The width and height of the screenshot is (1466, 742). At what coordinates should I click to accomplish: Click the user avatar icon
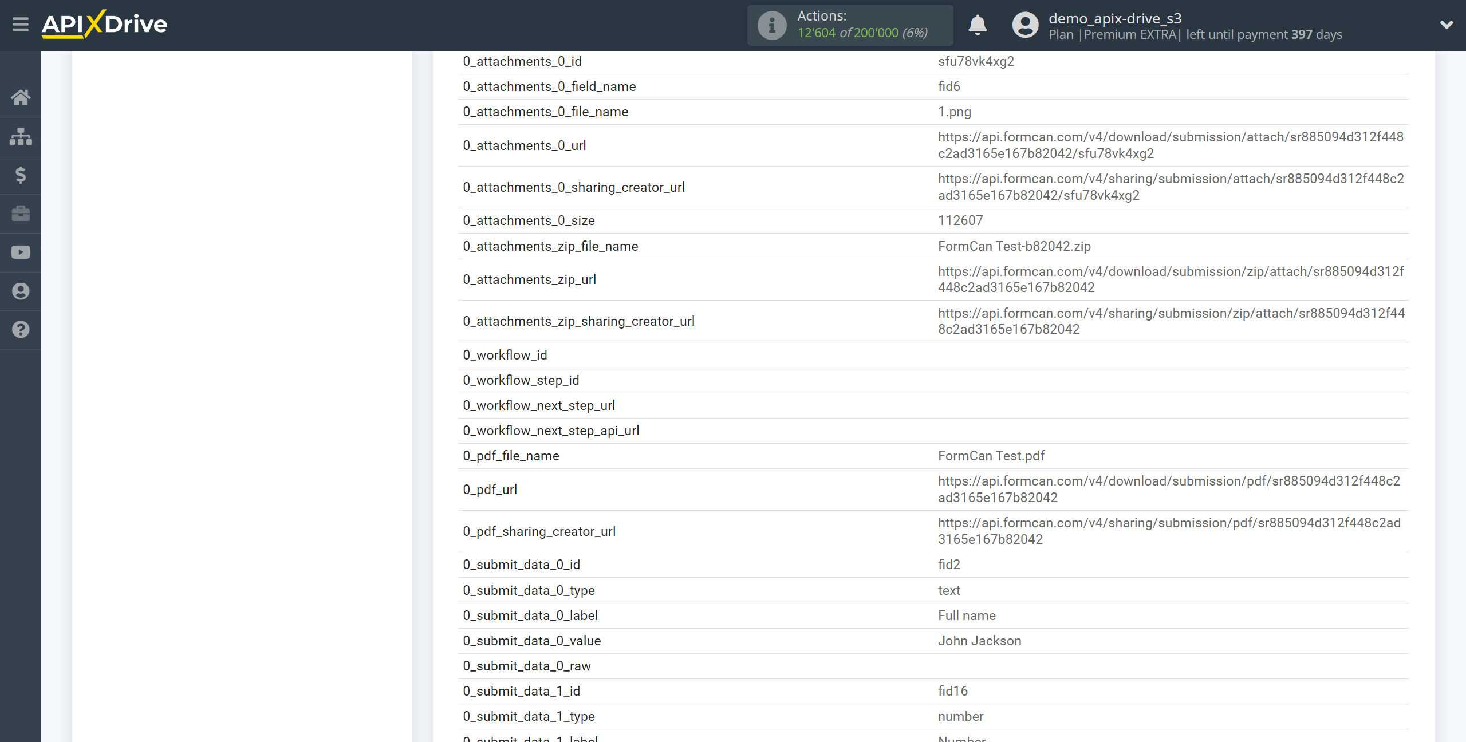click(1025, 25)
